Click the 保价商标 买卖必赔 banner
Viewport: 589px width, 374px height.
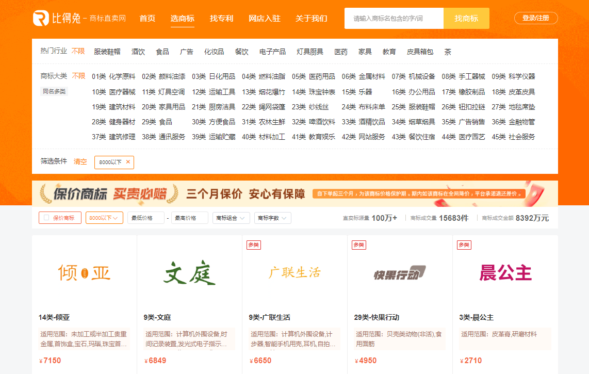(295, 193)
